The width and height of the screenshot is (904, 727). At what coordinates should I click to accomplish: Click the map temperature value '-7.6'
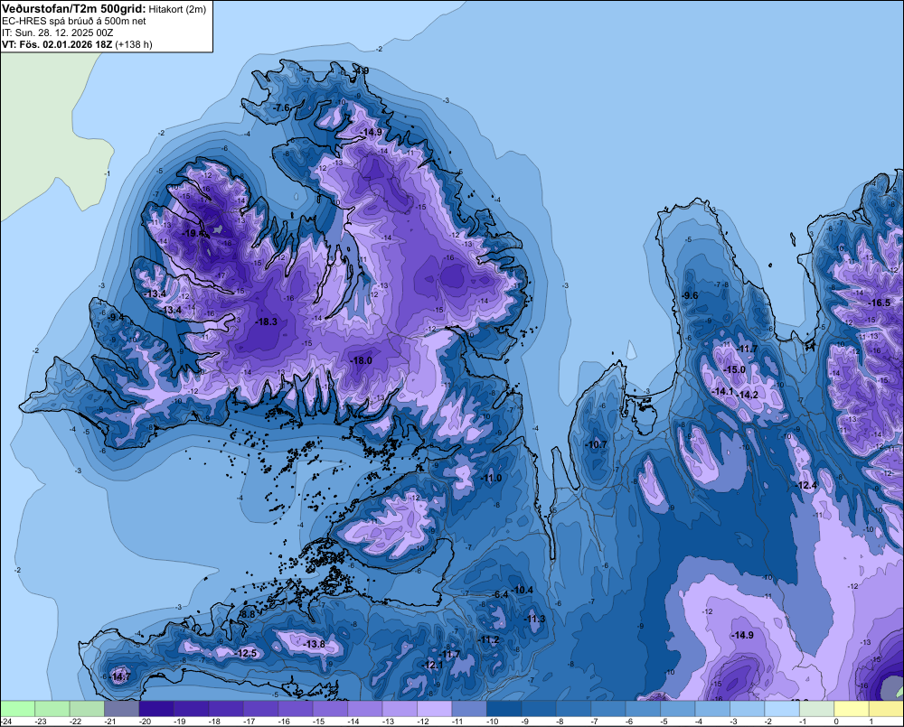pyautogui.click(x=282, y=107)
